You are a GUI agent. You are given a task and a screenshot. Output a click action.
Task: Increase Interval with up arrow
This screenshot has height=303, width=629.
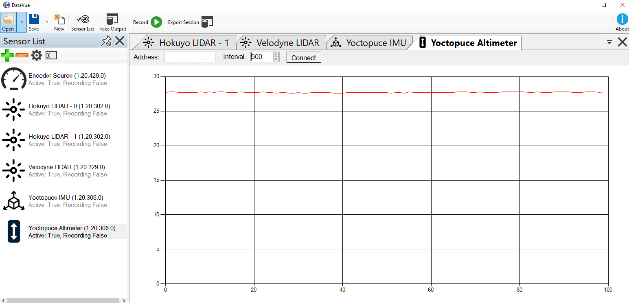(x=276, y=54)
